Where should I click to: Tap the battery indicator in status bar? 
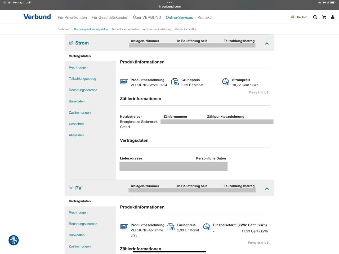[333, 3]
